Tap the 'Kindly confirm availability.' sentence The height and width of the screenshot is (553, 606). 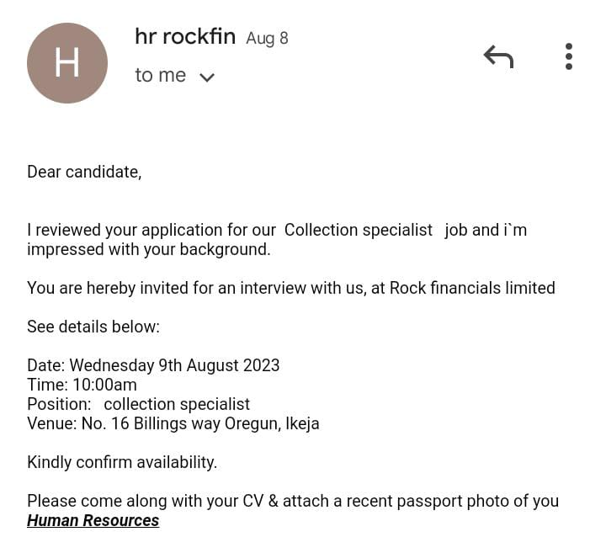click(x=122, y=462)
